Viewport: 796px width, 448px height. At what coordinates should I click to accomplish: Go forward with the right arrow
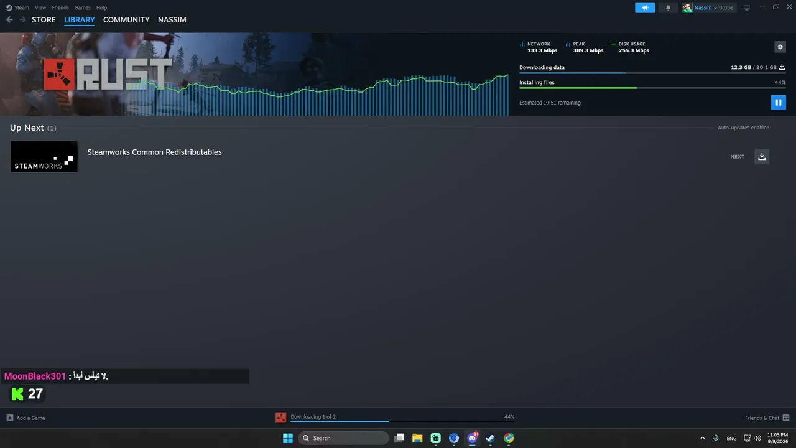(22, 20)
